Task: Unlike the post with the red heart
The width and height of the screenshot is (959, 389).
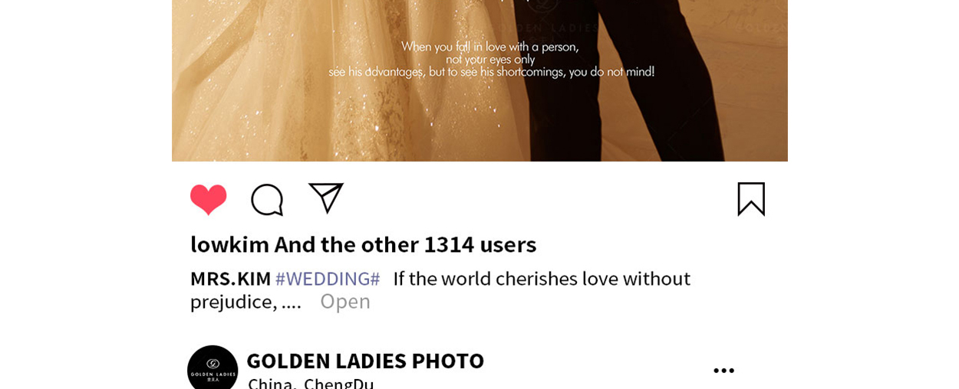Action: (x=208, y=199)
